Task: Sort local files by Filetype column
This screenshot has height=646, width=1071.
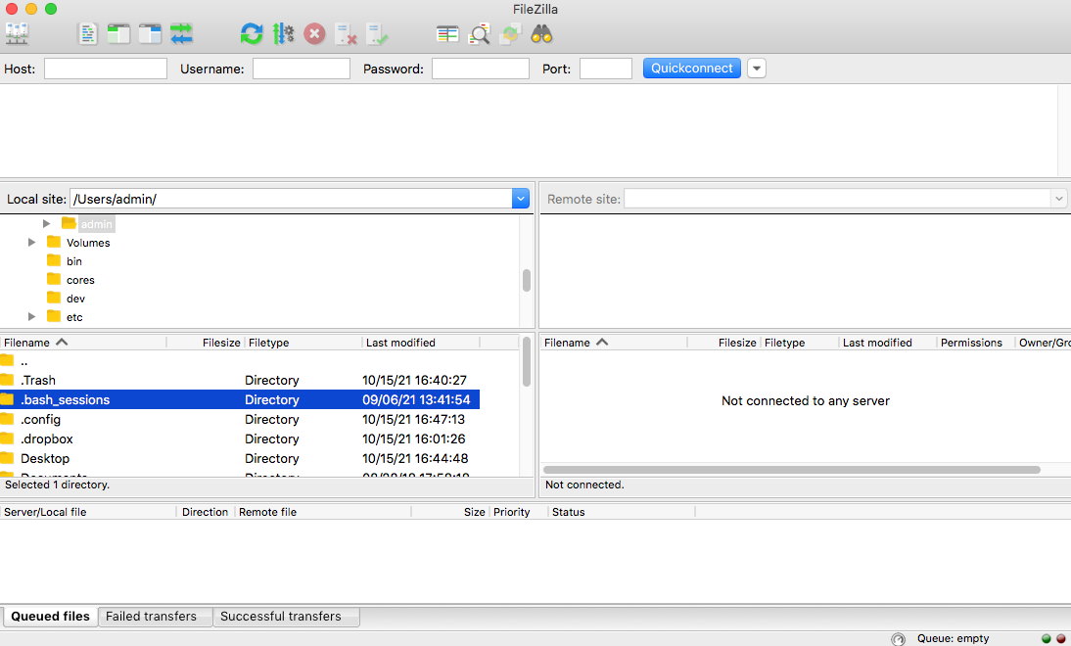Action: (x=303, y=343)
